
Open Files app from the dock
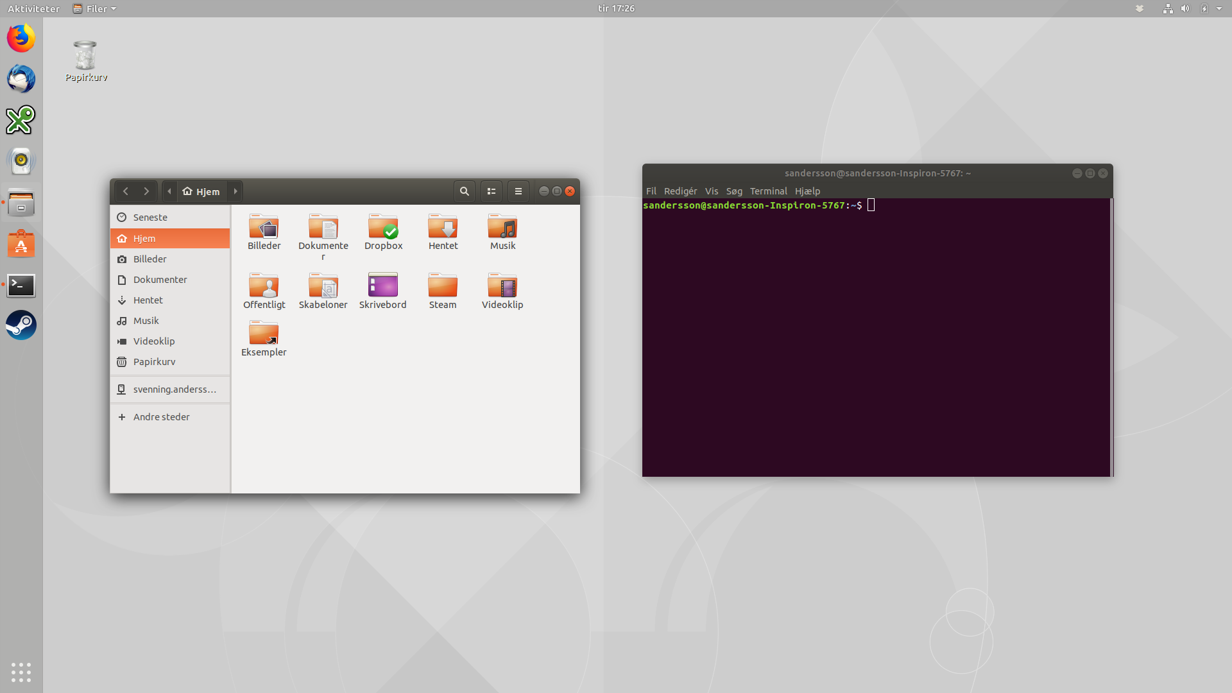21,202
